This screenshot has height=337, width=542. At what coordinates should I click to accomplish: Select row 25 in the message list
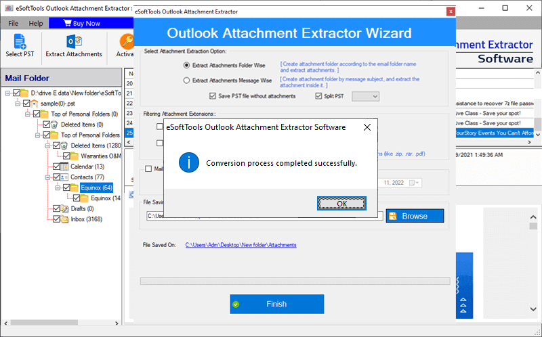coord(129,133)
